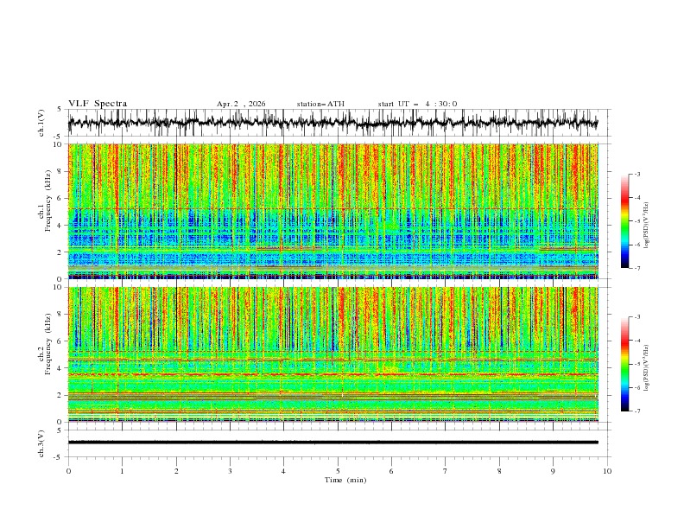Click time axis tick label "4"
684x529 pixels.
(x=283, y=471)
